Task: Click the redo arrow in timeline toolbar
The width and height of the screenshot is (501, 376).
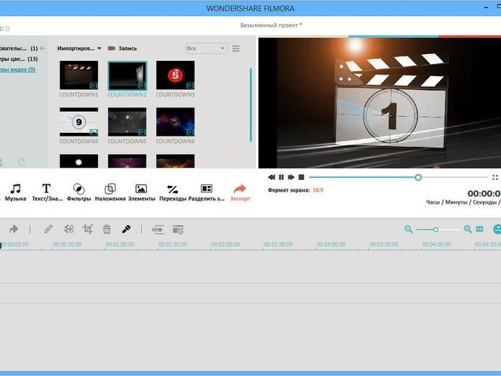Action: 14,229
